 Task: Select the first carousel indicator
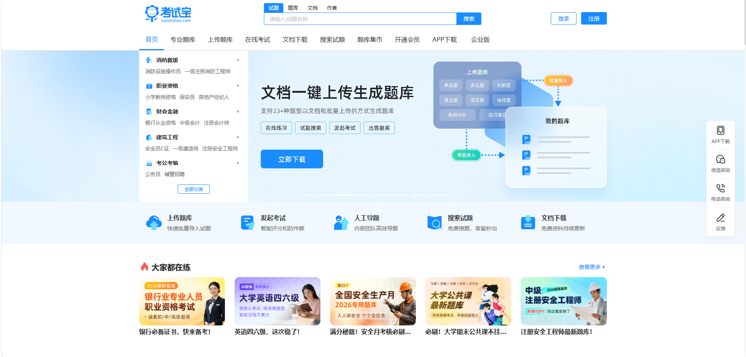click(x=308, y=195)
